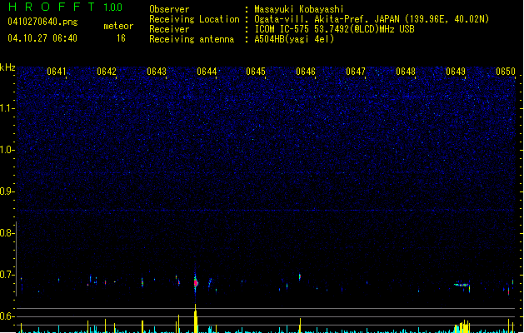Click the 0643 time marker
This screenshot has width=524, height=333.
tap(157, 72)
